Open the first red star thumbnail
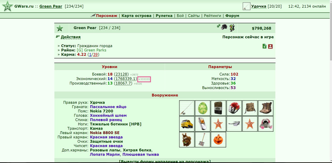The image size is (332, 163). (218, 124)
